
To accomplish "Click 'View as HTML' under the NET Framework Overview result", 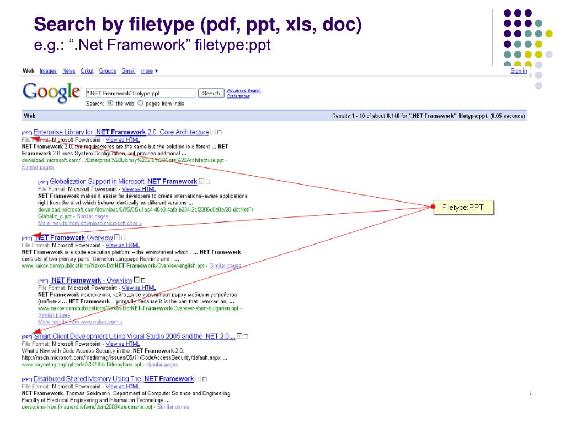I will coord(122,245).
